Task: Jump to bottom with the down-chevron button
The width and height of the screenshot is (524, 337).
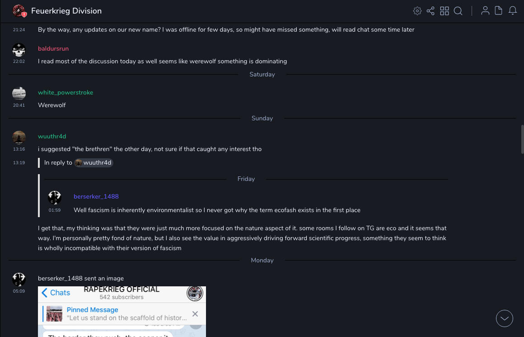Action: click(505, 318)
